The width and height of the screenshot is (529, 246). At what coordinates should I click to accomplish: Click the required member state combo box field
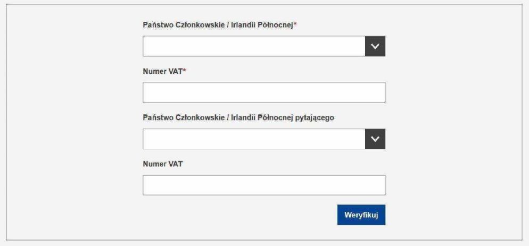254,46
